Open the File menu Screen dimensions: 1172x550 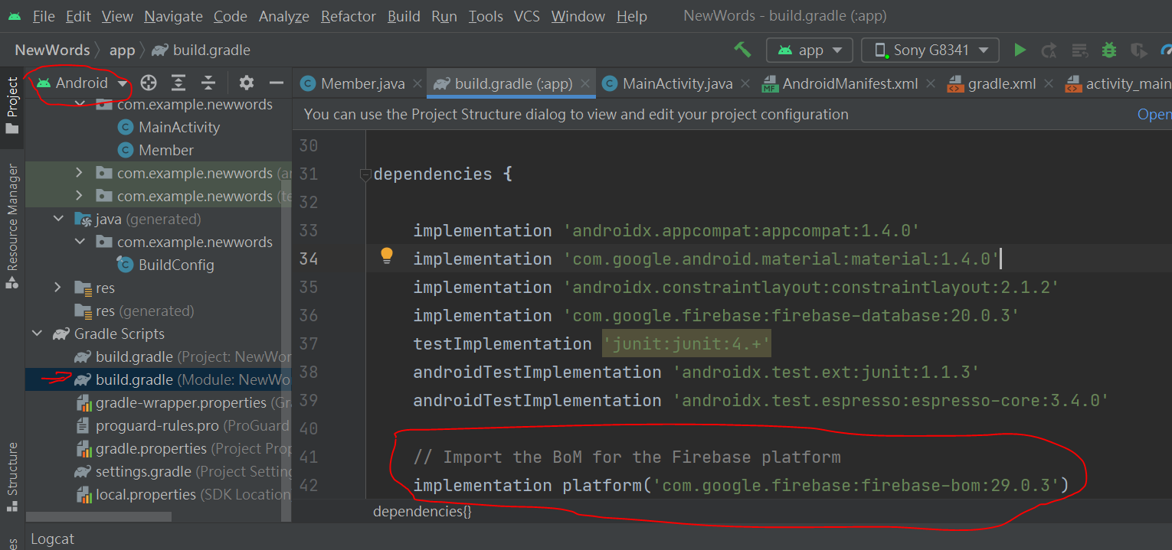point(44,16)
